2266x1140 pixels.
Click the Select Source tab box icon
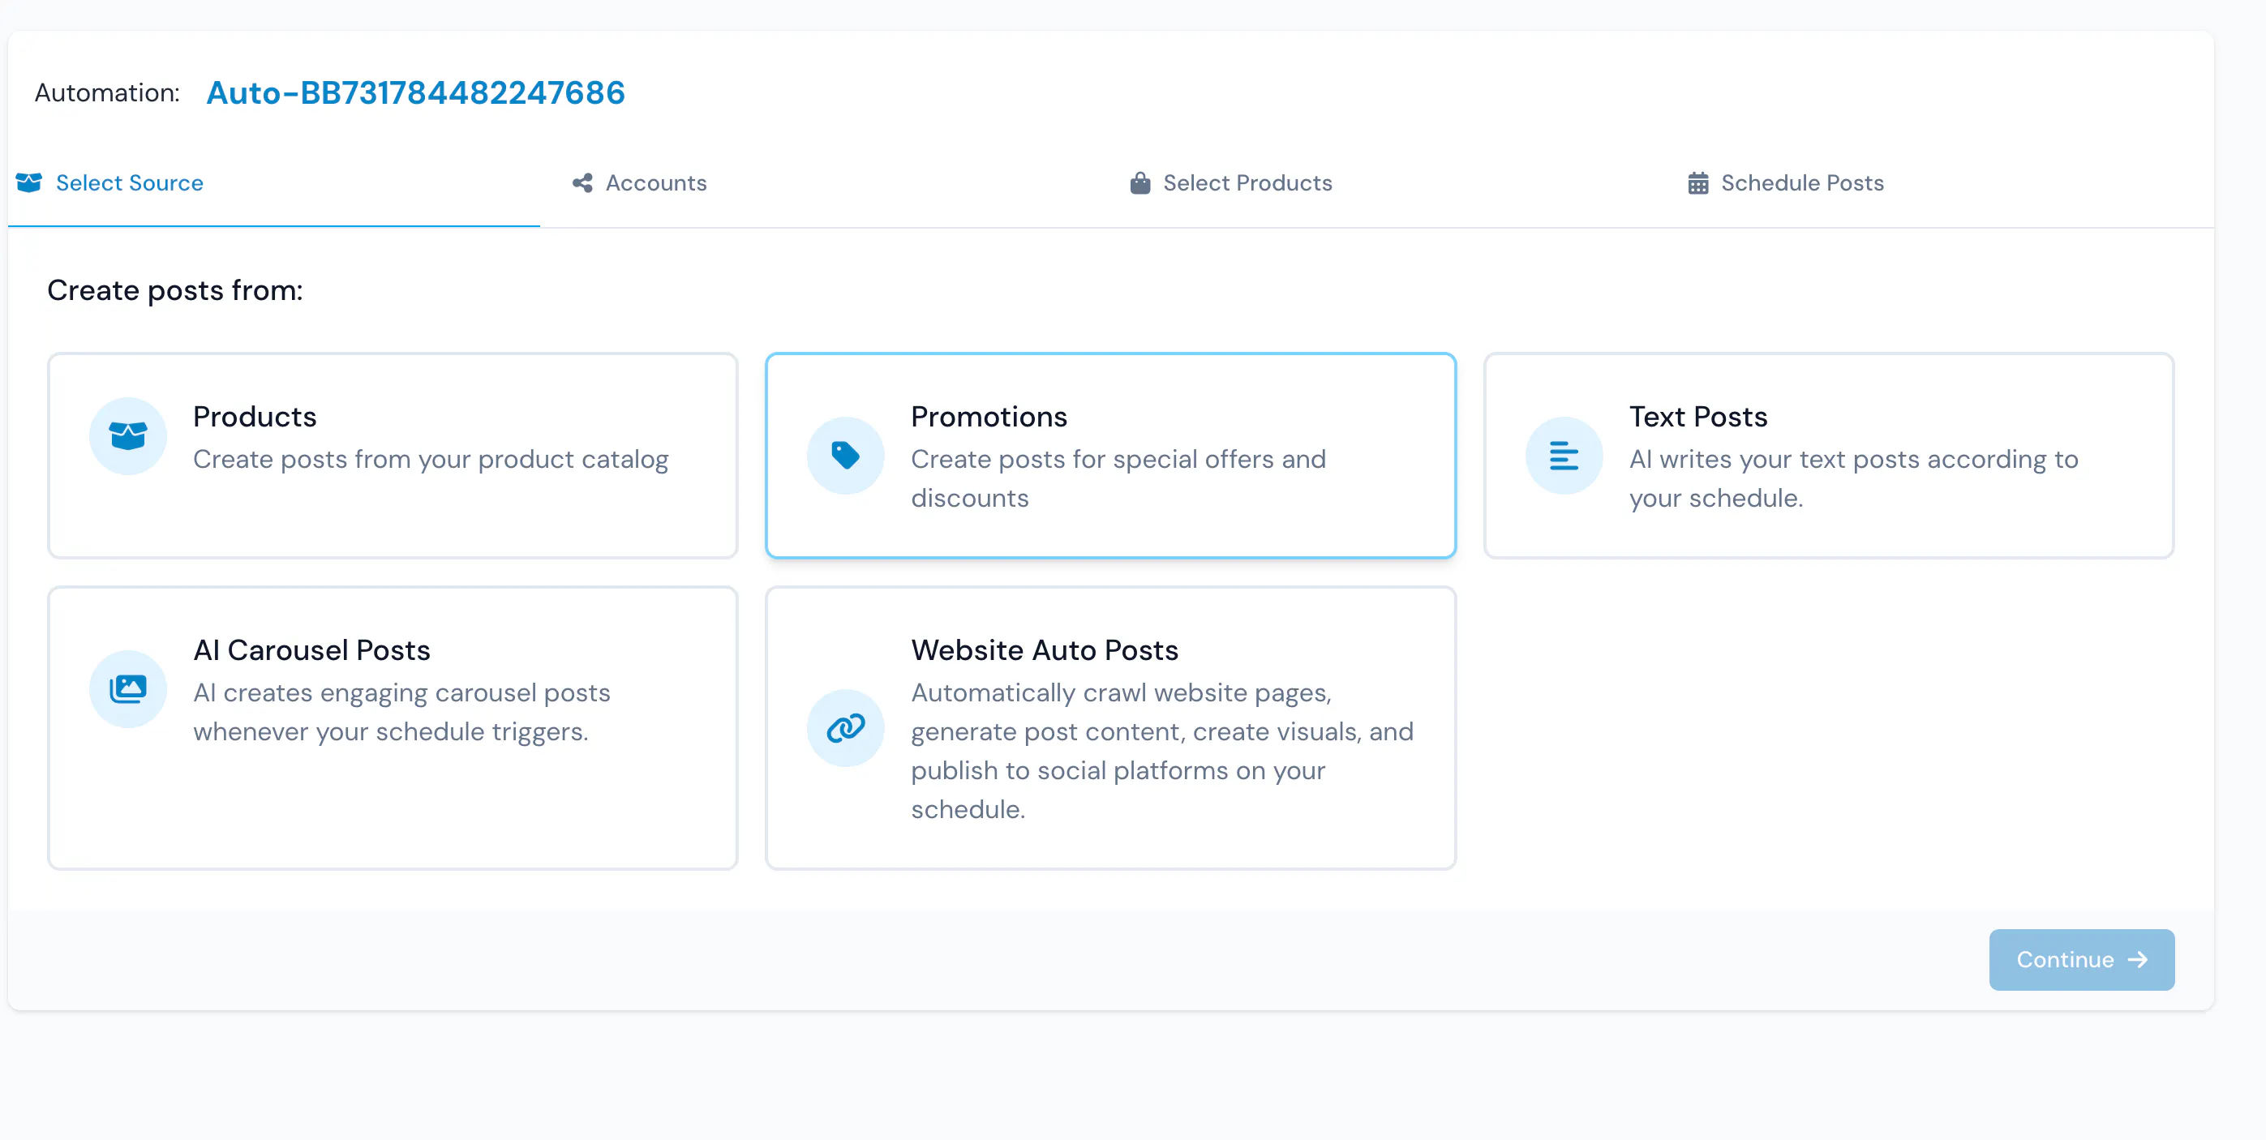(x=29, y=183)
